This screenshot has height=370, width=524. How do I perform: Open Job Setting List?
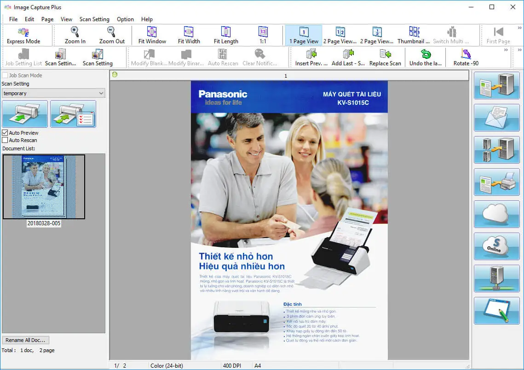coord(23,57)
